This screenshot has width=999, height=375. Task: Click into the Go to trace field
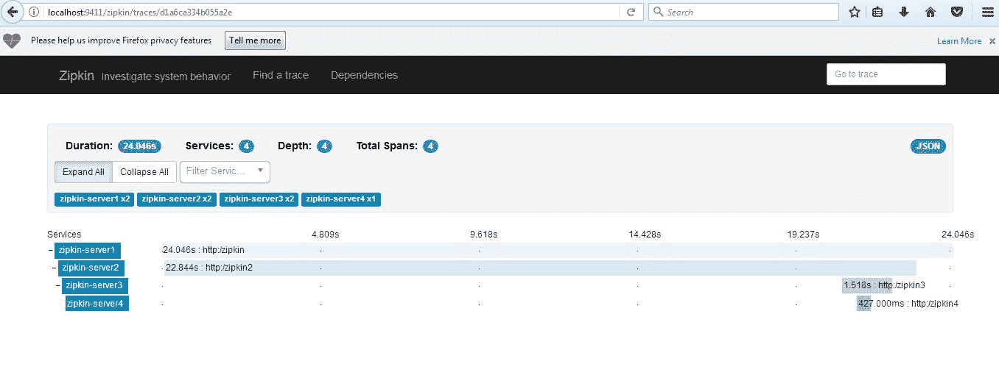pyautogui.click(x=886, y=74)
